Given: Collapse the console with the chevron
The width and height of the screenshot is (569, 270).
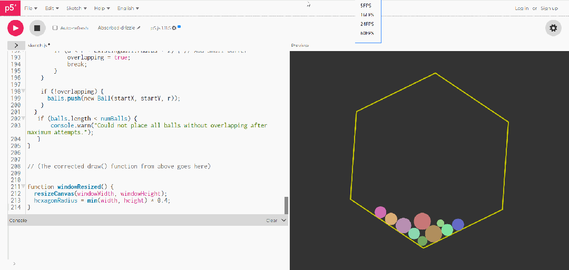Looking at the screenshot, I should (284, 221).
